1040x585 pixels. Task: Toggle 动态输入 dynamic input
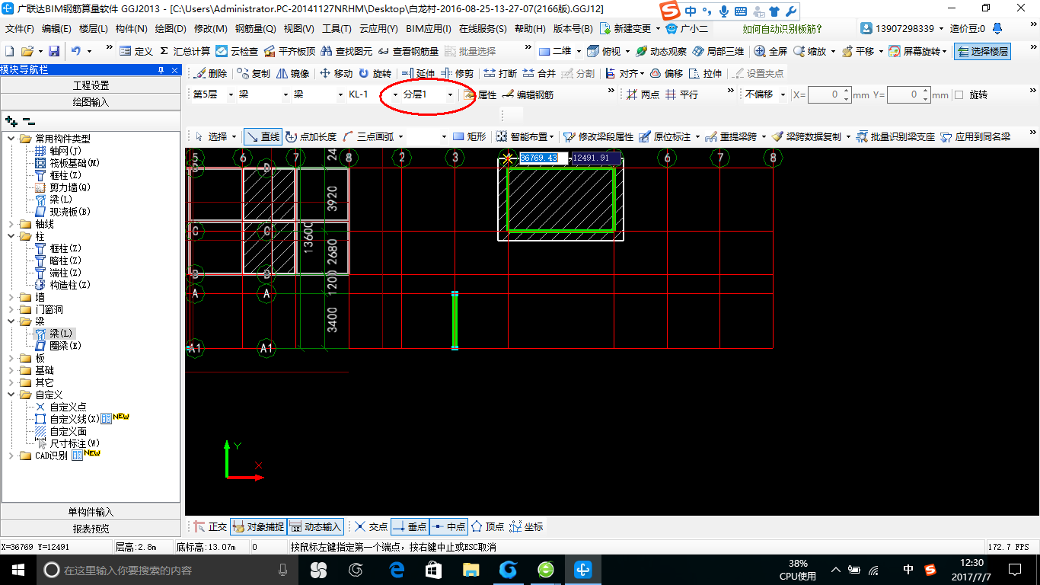[315, 526]
